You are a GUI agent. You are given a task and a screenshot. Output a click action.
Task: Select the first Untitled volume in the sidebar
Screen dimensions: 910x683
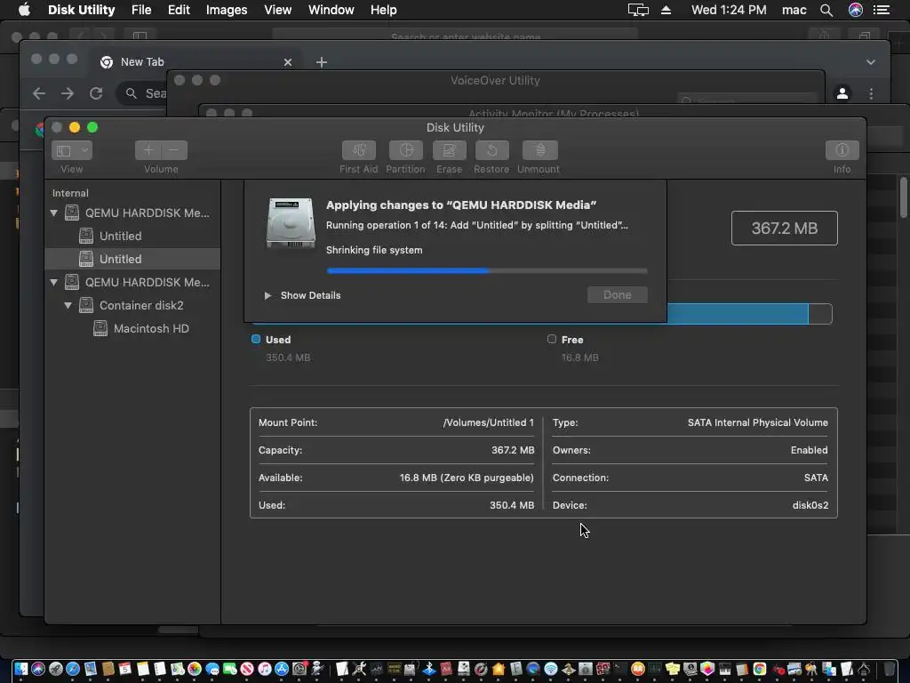133,236
